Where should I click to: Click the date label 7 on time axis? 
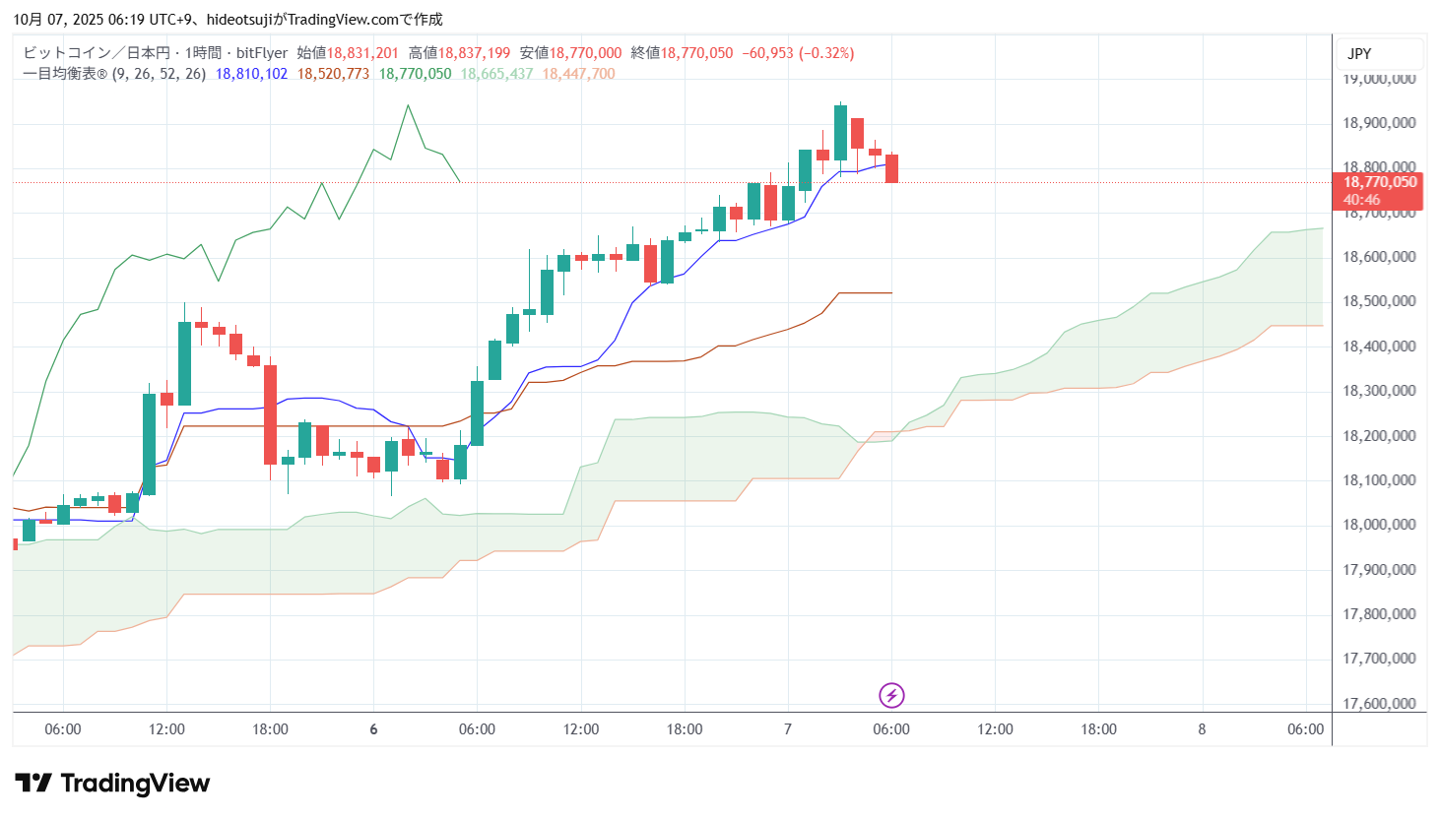pyautogui.click(x=788, y=729)
